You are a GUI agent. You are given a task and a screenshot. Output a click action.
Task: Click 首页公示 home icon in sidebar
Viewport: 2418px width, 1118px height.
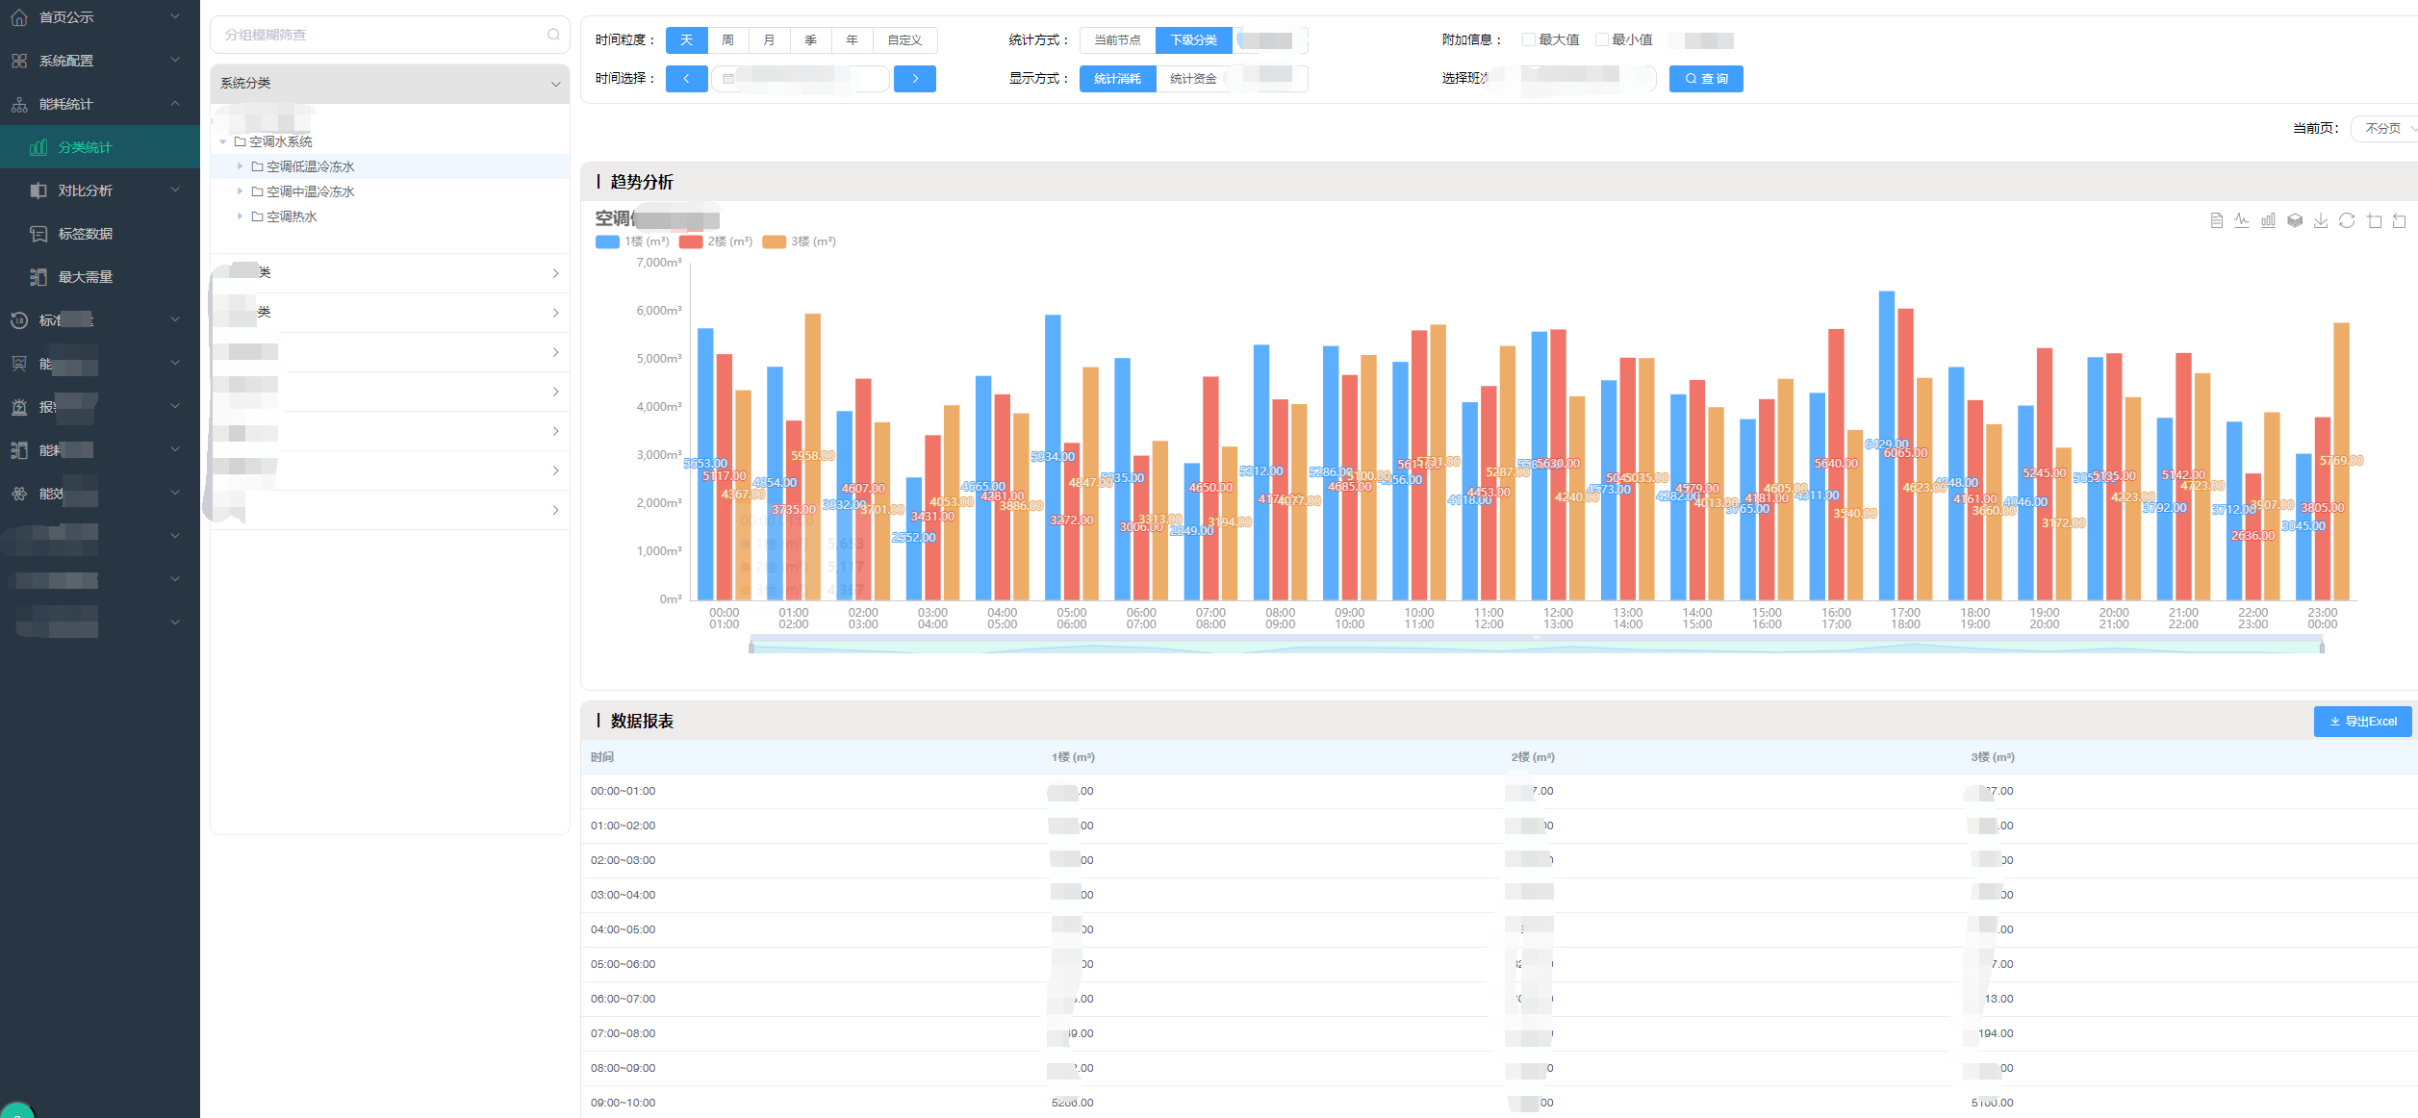pos(19,17)
